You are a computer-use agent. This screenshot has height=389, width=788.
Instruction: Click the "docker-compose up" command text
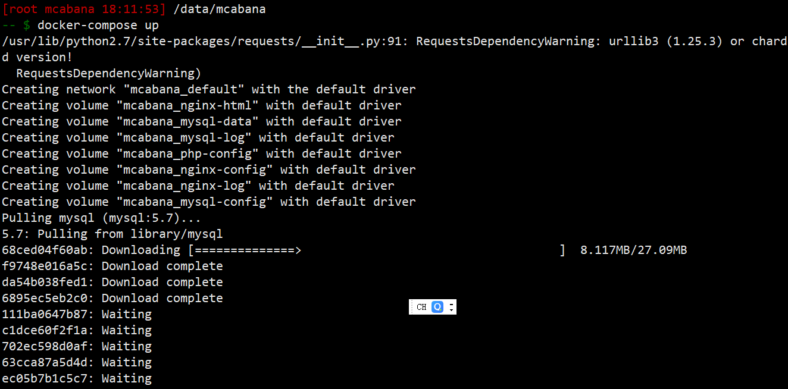pos(98,26)
